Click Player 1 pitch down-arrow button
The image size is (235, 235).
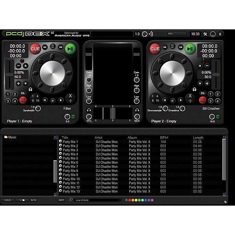(x=25, y=83)
